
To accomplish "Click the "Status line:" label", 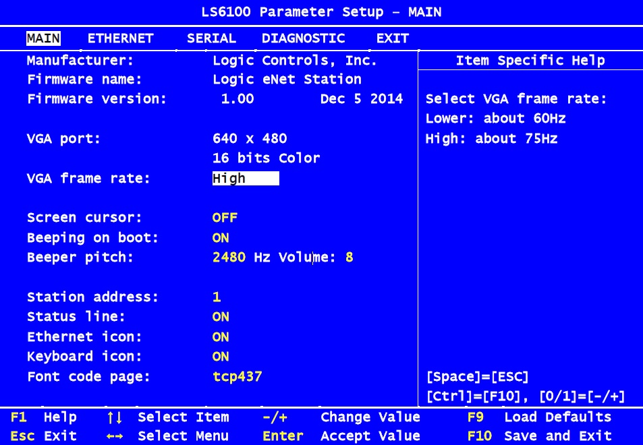I will click(76, 317).
